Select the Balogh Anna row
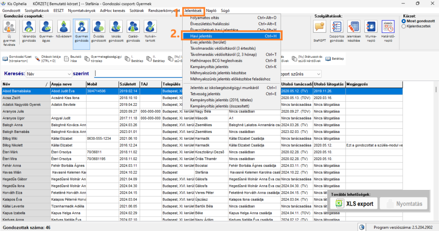This screenshot has height=231, width=439. coord(26,125)
